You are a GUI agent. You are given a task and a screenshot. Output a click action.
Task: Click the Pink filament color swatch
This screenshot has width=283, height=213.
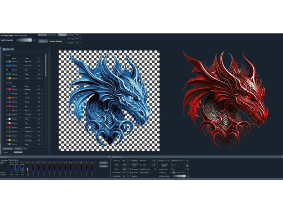coord(9,123)
